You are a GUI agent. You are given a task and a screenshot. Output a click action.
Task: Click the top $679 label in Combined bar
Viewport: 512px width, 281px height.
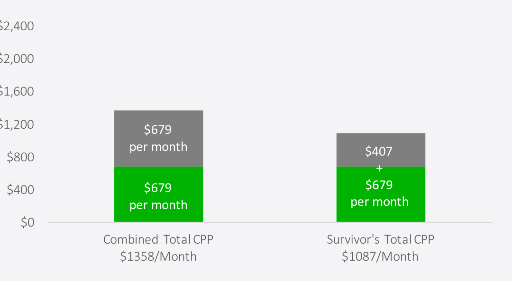[158, 130]
